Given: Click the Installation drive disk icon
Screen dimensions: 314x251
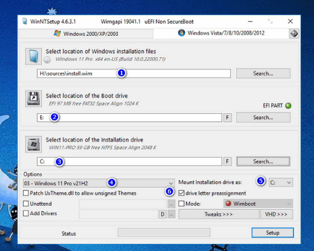Looking at the screenshot, I should coord(33,144).
